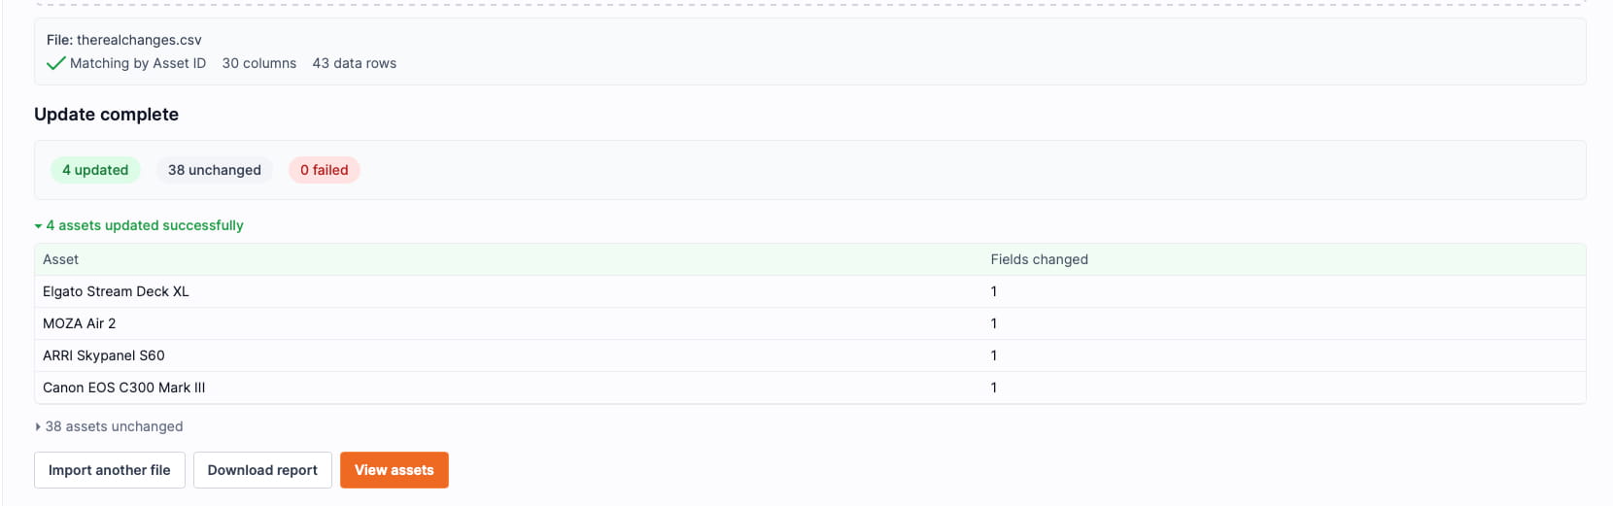1613x506 pixels.
Task: Open the MOZA Air 2 asset
Action: point(79,323)
